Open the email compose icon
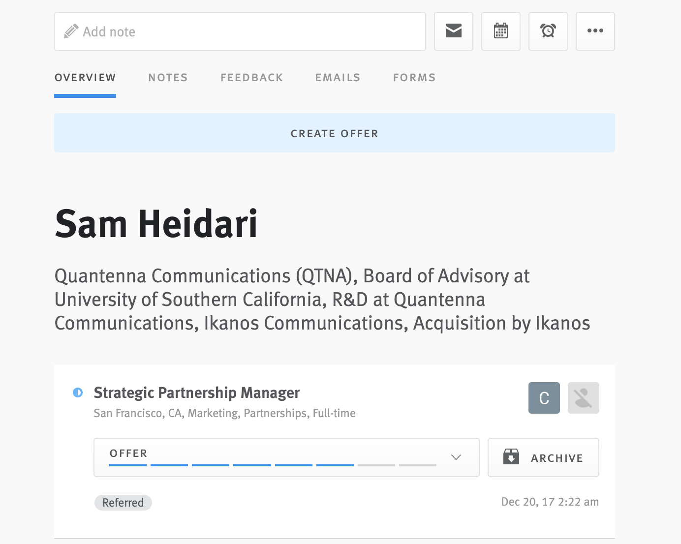 pyautogui.click(x=453, y=31)
